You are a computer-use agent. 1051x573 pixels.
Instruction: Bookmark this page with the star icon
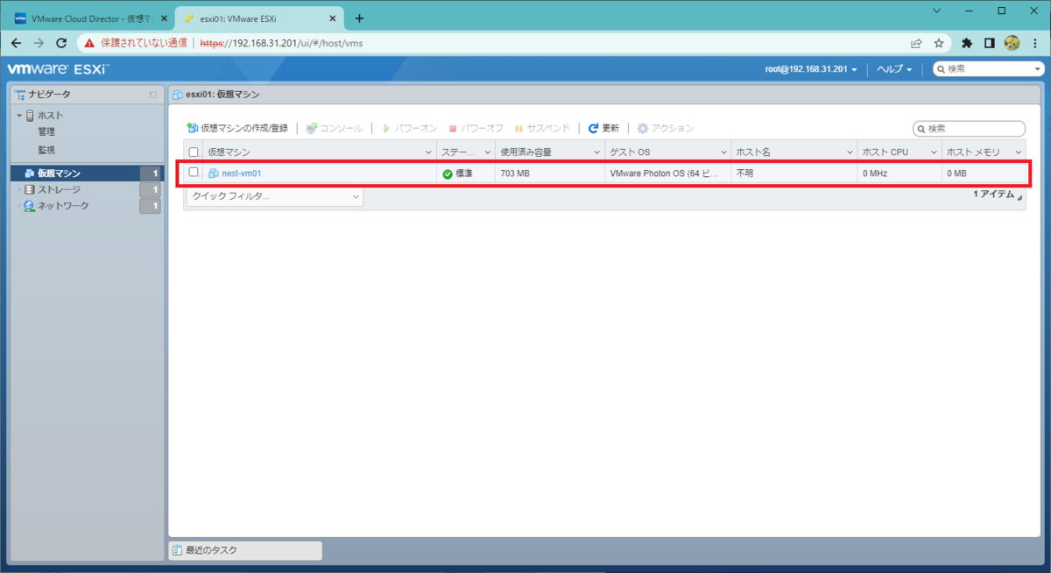[939, 42]
